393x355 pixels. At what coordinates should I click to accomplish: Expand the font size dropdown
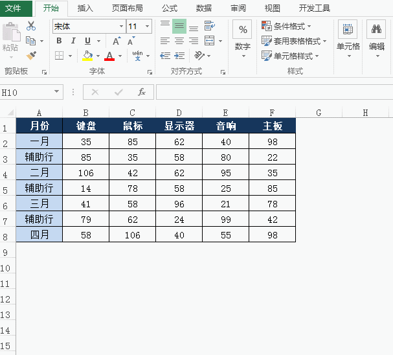148,27
